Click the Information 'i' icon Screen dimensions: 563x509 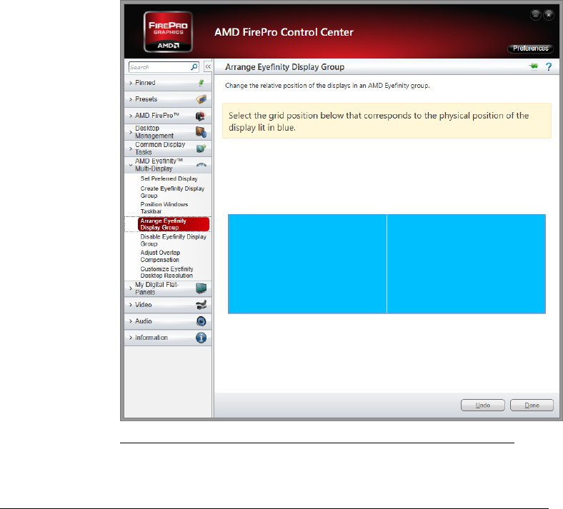point(201,338)
